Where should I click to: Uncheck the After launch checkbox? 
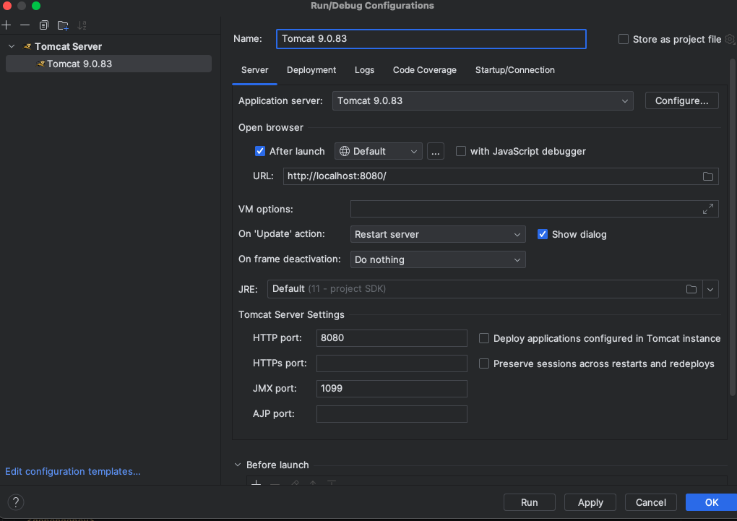tap(260, 151)
